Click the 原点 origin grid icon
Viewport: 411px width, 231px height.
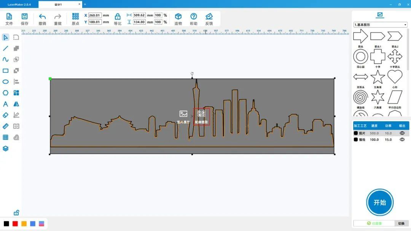click(75, 16)
